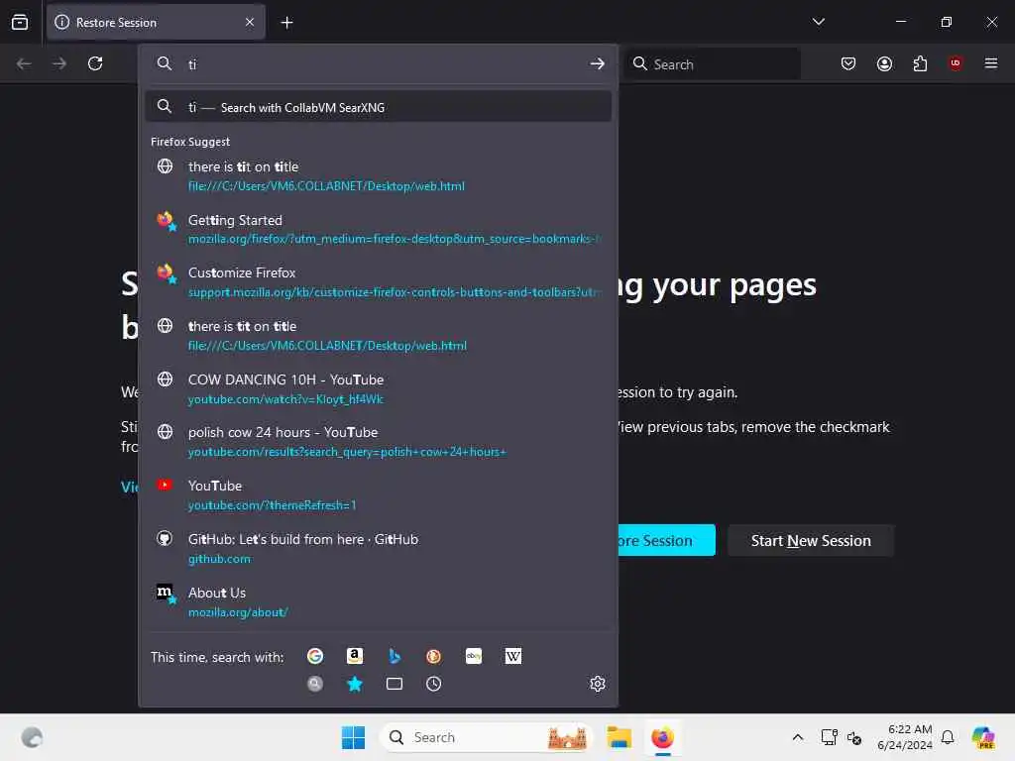Open taskbar clock showing 6:22 AM

pyautogui.click(x=904, y=737)
